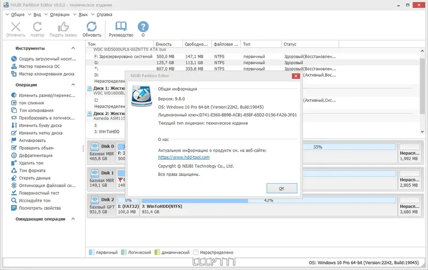Click the первичный legend swatch

coord(91,252)
